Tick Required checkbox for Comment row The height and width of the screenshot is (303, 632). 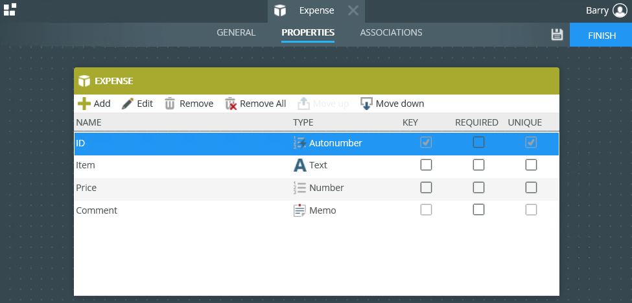[x=478, y=210]
